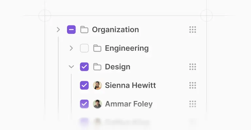Click the drag handle beside Sienna Hewitt
This screenshot has height=130, width=251.
click(x=192, y=85)
